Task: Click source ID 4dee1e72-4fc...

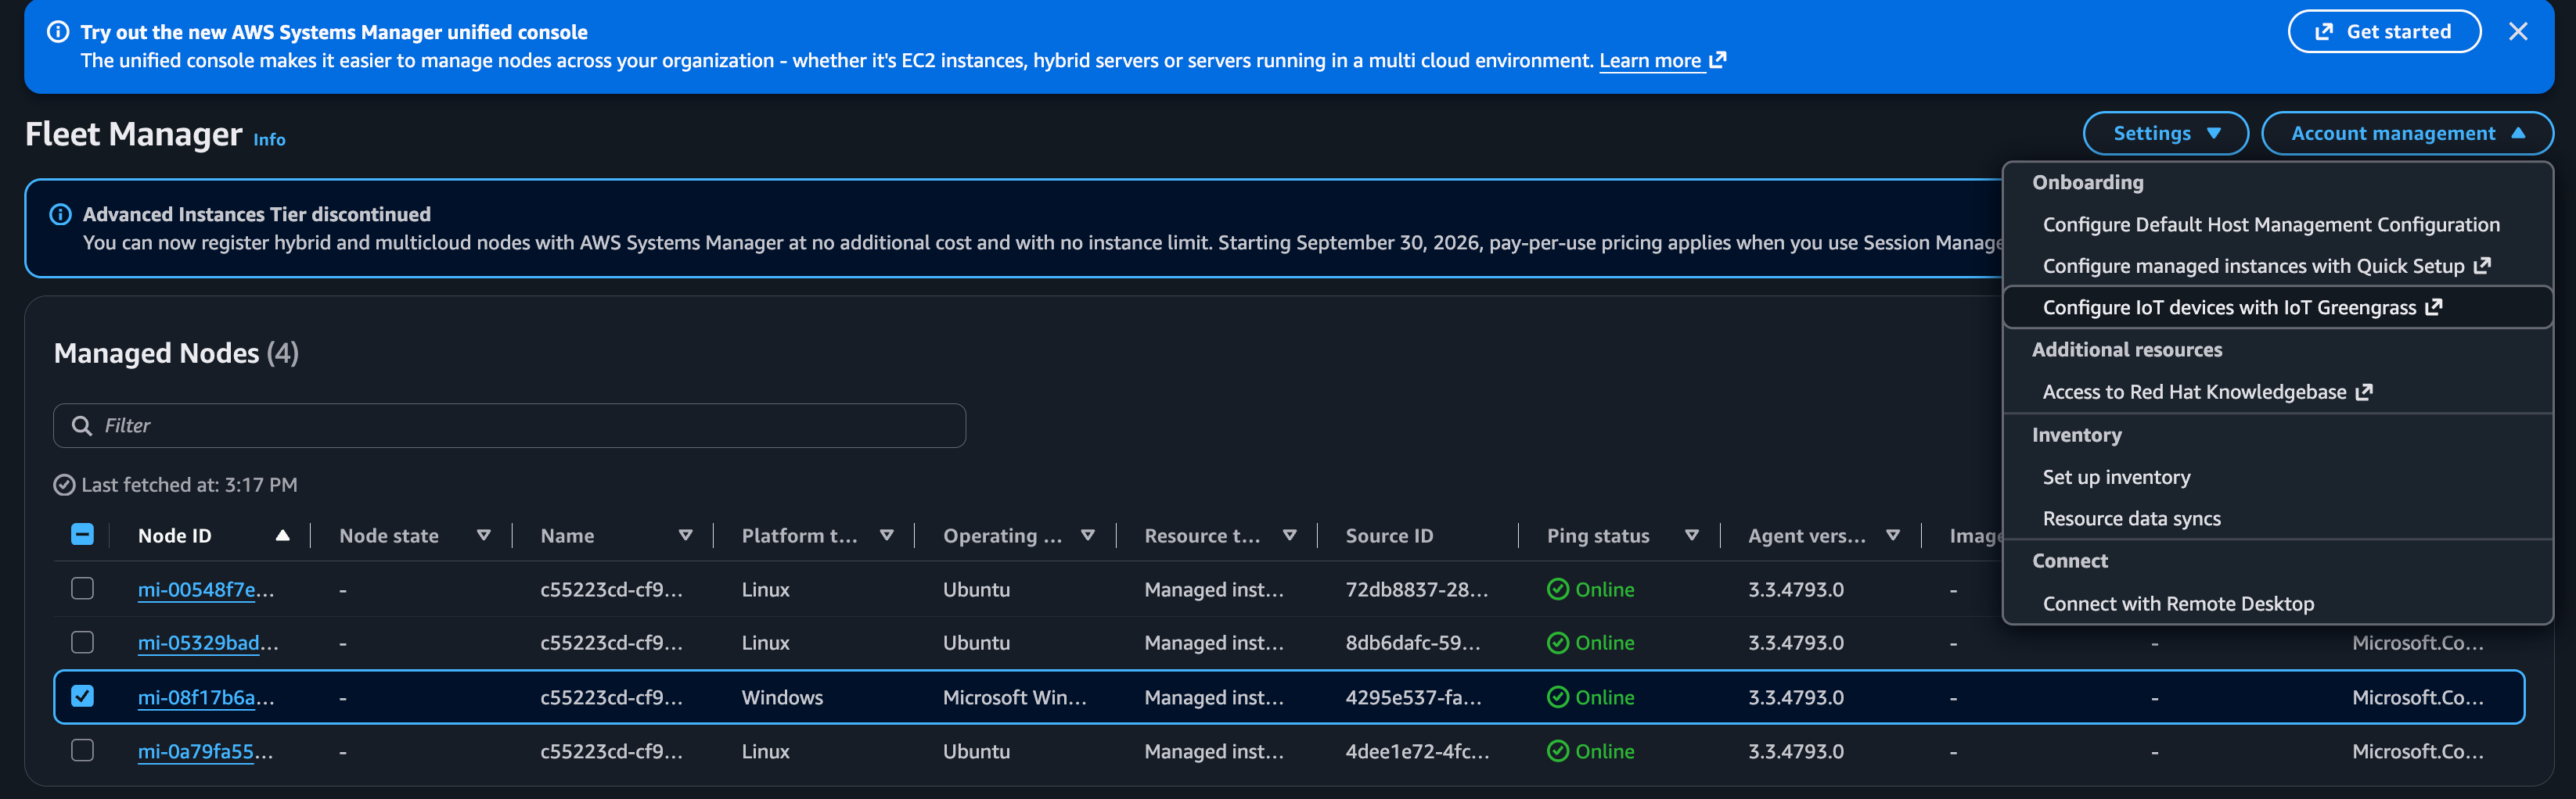Action: click(1417, 752)
